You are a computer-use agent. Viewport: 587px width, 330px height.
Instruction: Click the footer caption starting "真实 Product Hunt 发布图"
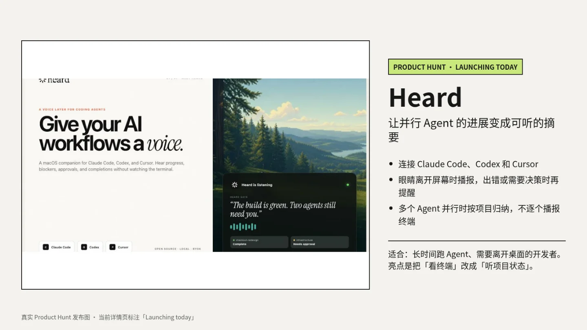(x=108, y=317)
